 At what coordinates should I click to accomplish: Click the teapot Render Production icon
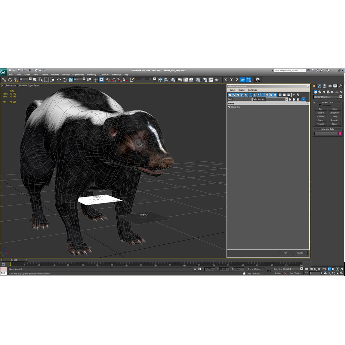(x=217, y=80)
